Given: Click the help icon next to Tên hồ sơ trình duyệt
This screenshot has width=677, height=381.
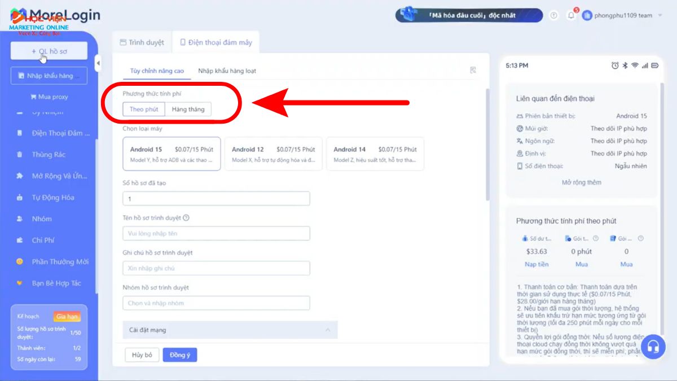Looking at the screenshot, I should tap(186, 218).
